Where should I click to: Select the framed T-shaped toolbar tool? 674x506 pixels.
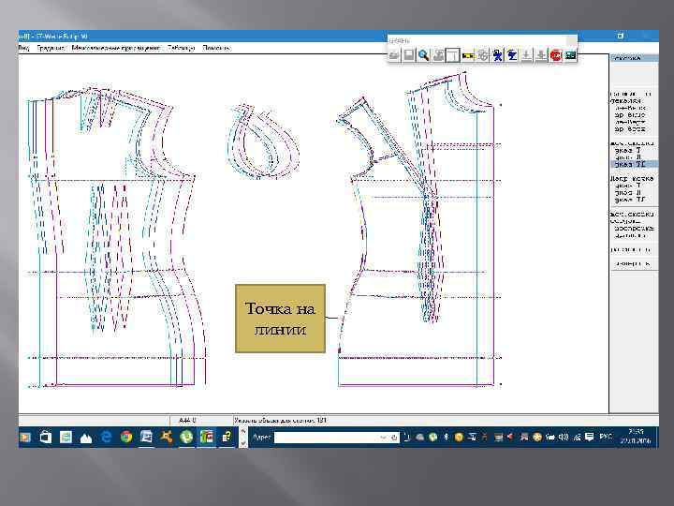(x=453, y=55)
